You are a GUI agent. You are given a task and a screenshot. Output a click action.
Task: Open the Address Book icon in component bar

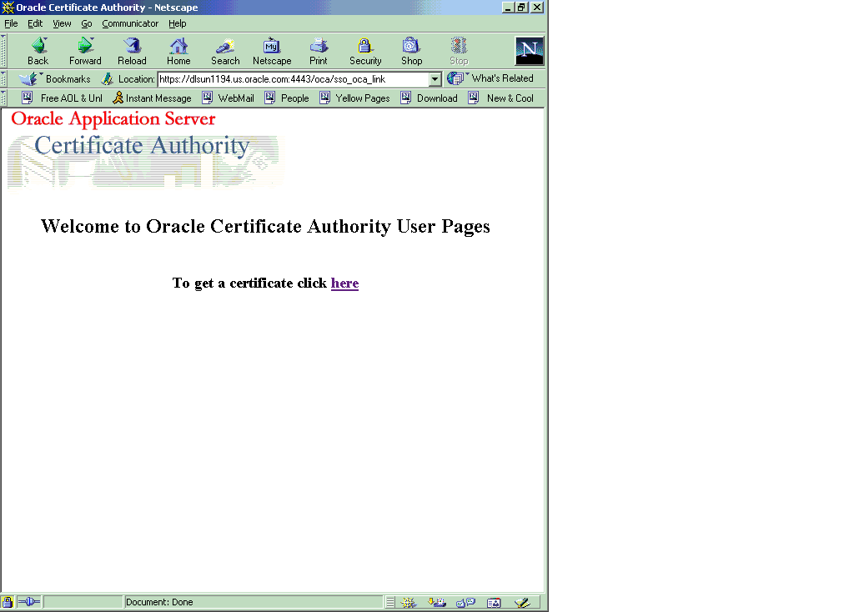pos(494,602)
